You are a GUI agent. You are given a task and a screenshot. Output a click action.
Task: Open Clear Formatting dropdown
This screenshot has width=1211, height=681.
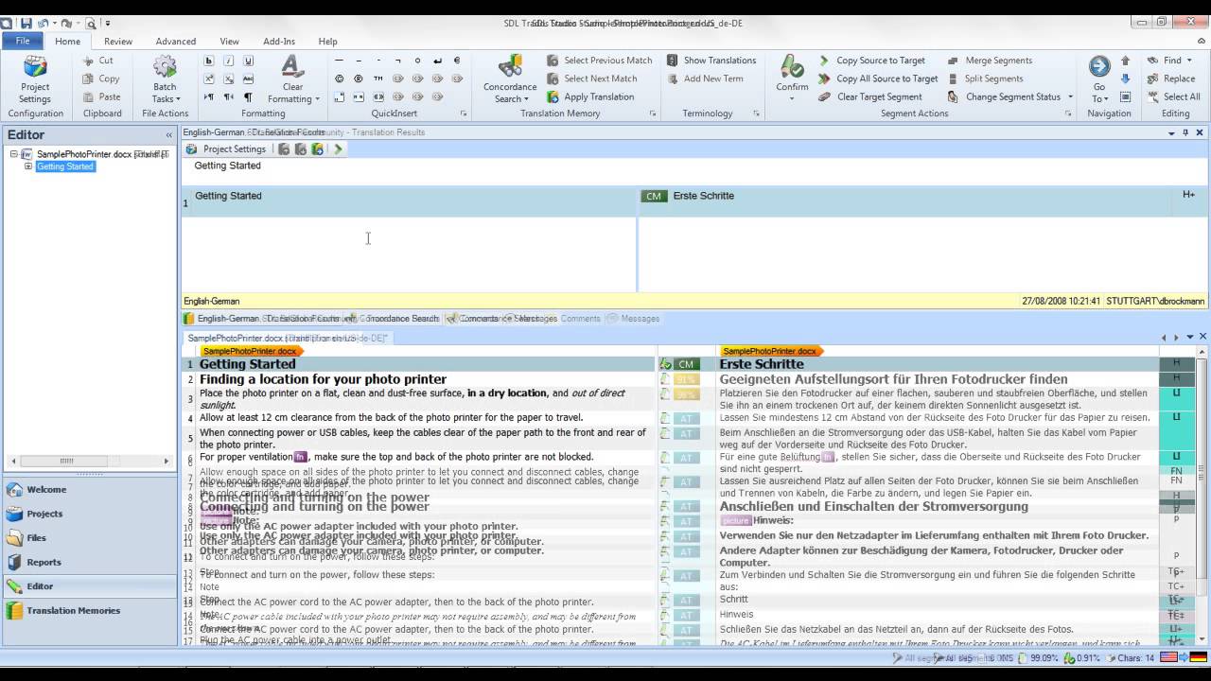[x=293, y=79]
